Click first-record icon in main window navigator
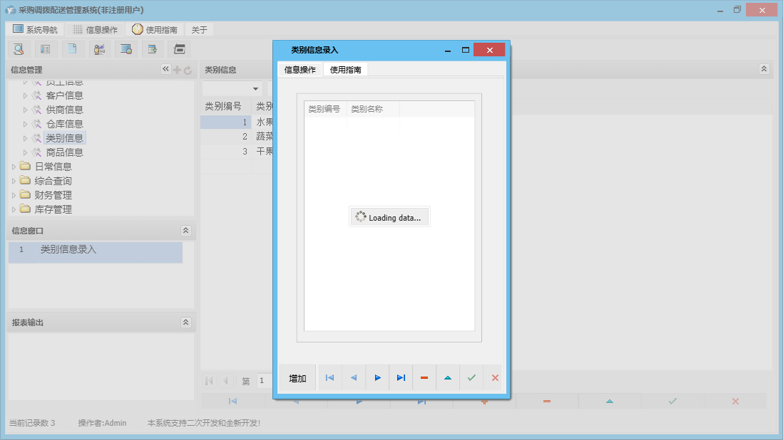Image resolution: width=783 pixels, height=440 pixels. coord(232,401)
